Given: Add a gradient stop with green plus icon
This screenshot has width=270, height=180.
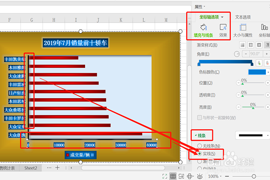Looking at the screenshot, I should tap(259, 63).
